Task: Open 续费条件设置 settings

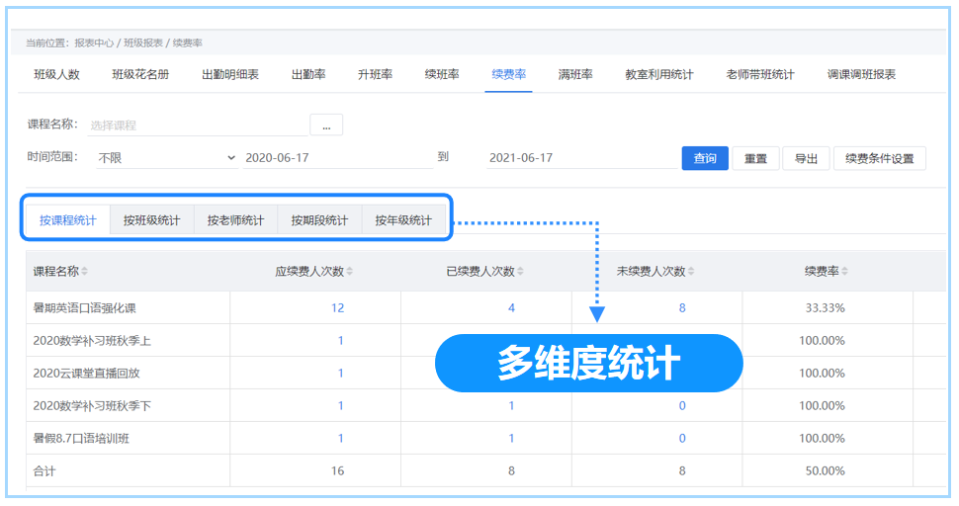Action: pyautogui.click(x=879, y=159)
